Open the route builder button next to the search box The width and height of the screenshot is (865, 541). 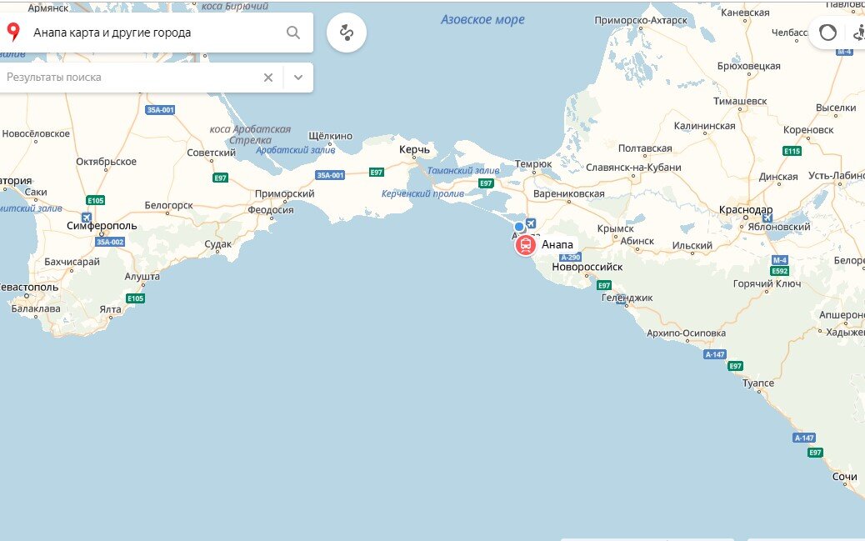coord(347,33)
